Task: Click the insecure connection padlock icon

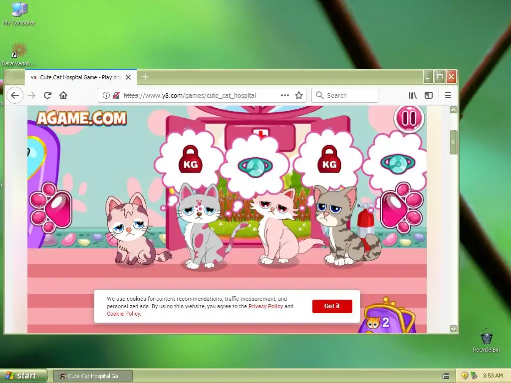Action: 116,95
